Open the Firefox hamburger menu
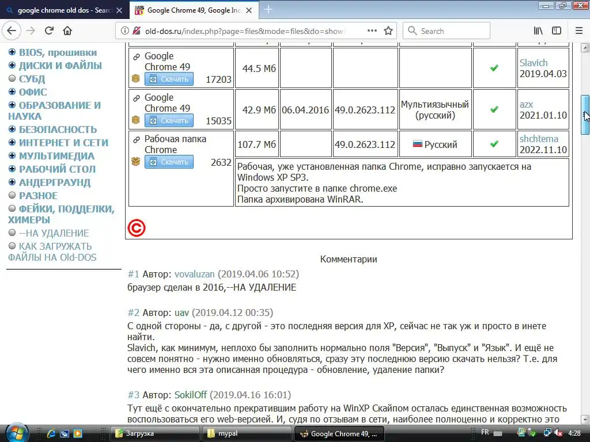Image resolution: width=590 pixels, height=442 pixels. click(x=579, y=31)
